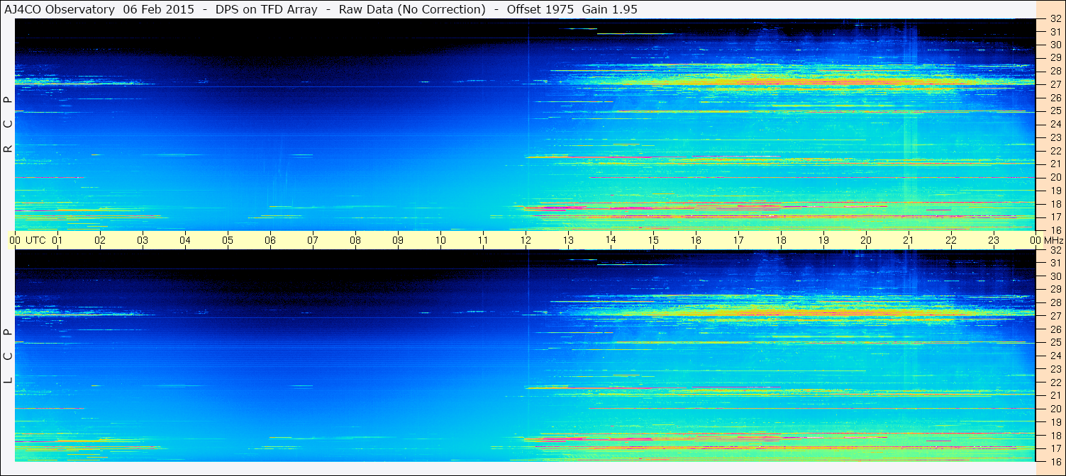The image size is (1066, 476).
Task: Click the 12 hour mark on UTC axis
Action: tap(526, 240)
